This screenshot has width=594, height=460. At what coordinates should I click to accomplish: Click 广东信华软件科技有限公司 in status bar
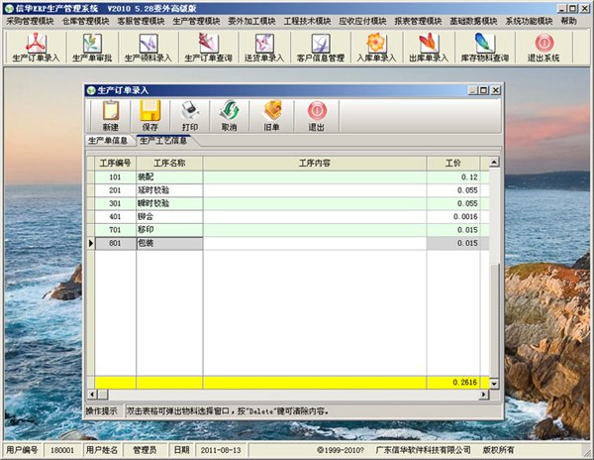click(x=423, y=450)
